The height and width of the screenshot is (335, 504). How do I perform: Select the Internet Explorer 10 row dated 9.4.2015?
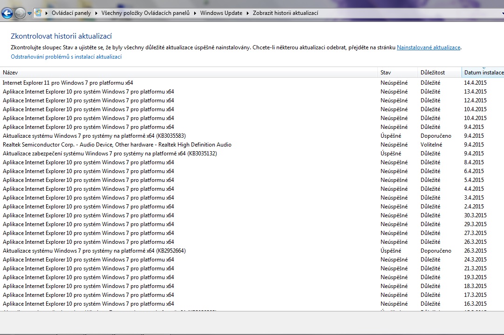(252, 127)
